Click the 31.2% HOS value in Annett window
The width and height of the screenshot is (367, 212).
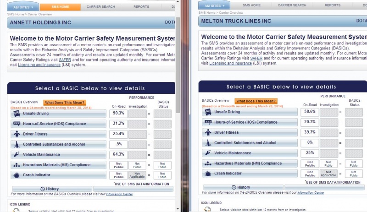(x=118, y=124)
